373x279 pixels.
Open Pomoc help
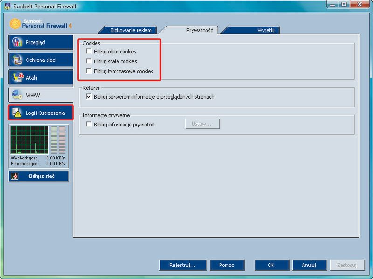coord(227,265)
